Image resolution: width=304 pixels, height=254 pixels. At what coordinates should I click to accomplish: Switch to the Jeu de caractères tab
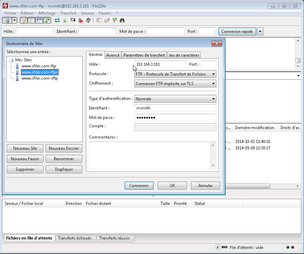pyautogui.click(x=183, y=55)
